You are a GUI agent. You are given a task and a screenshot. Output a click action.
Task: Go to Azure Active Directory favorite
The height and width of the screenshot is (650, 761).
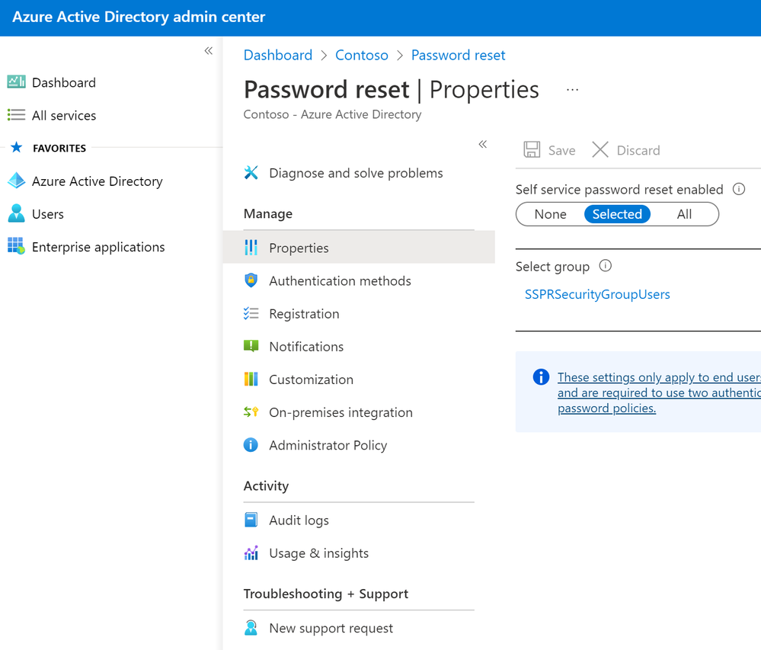[97, 181]
